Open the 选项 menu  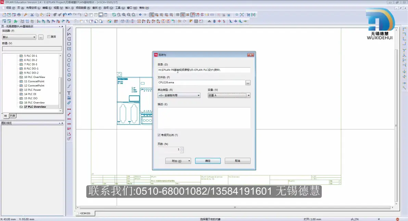(x=108, y=8)
